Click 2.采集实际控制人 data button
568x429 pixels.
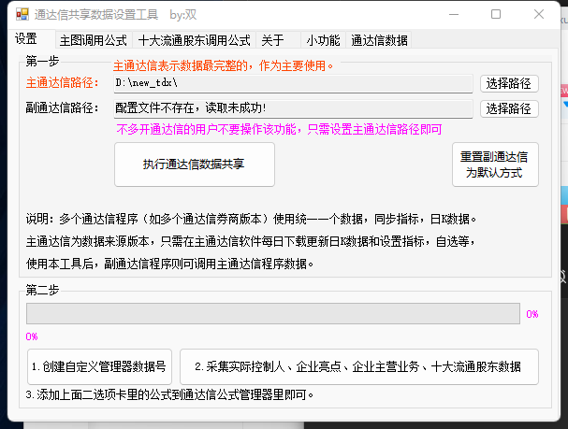(x=359, y=366)
